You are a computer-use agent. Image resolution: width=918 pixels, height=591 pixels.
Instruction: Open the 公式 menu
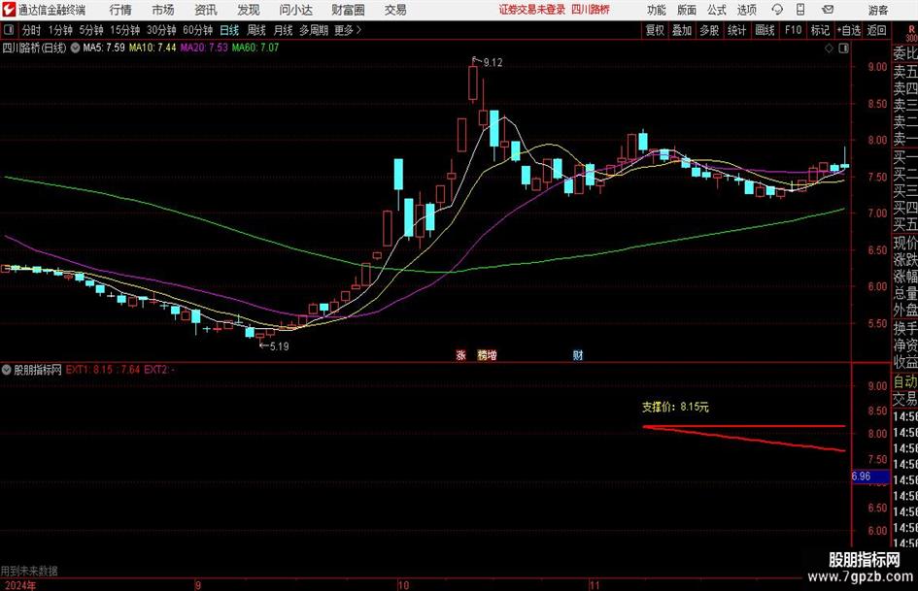(x=717, y=10)
